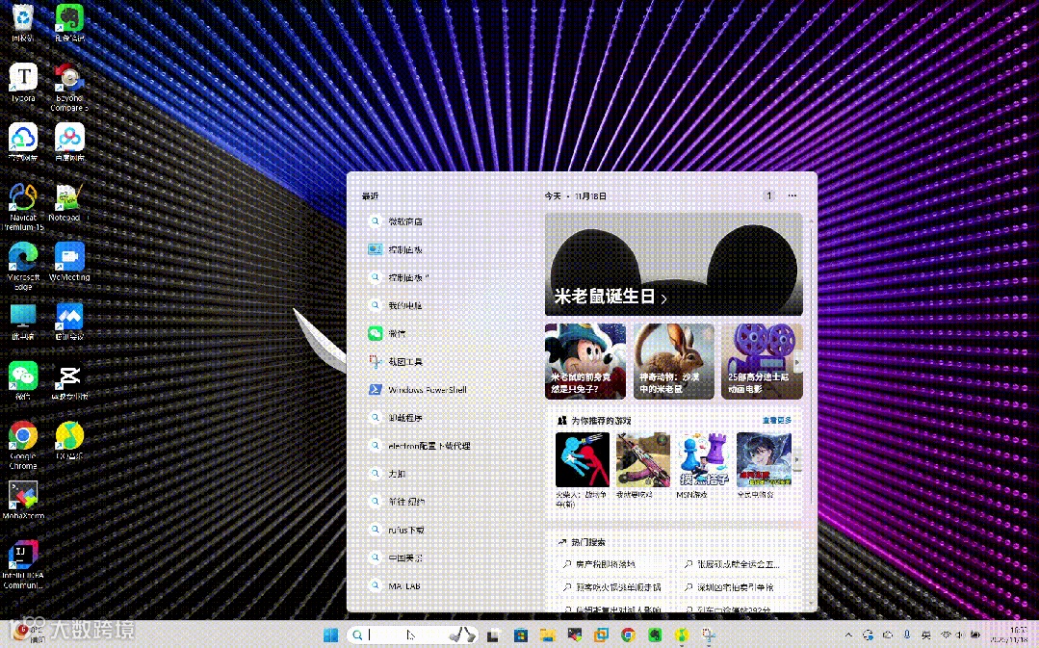Open the taskbar clock and date
The width and height of the screenshot is (1039, 648).
(1008, 635)
